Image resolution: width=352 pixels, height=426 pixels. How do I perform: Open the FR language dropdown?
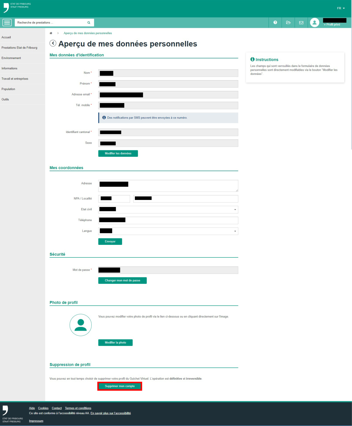tap(341, 8)
